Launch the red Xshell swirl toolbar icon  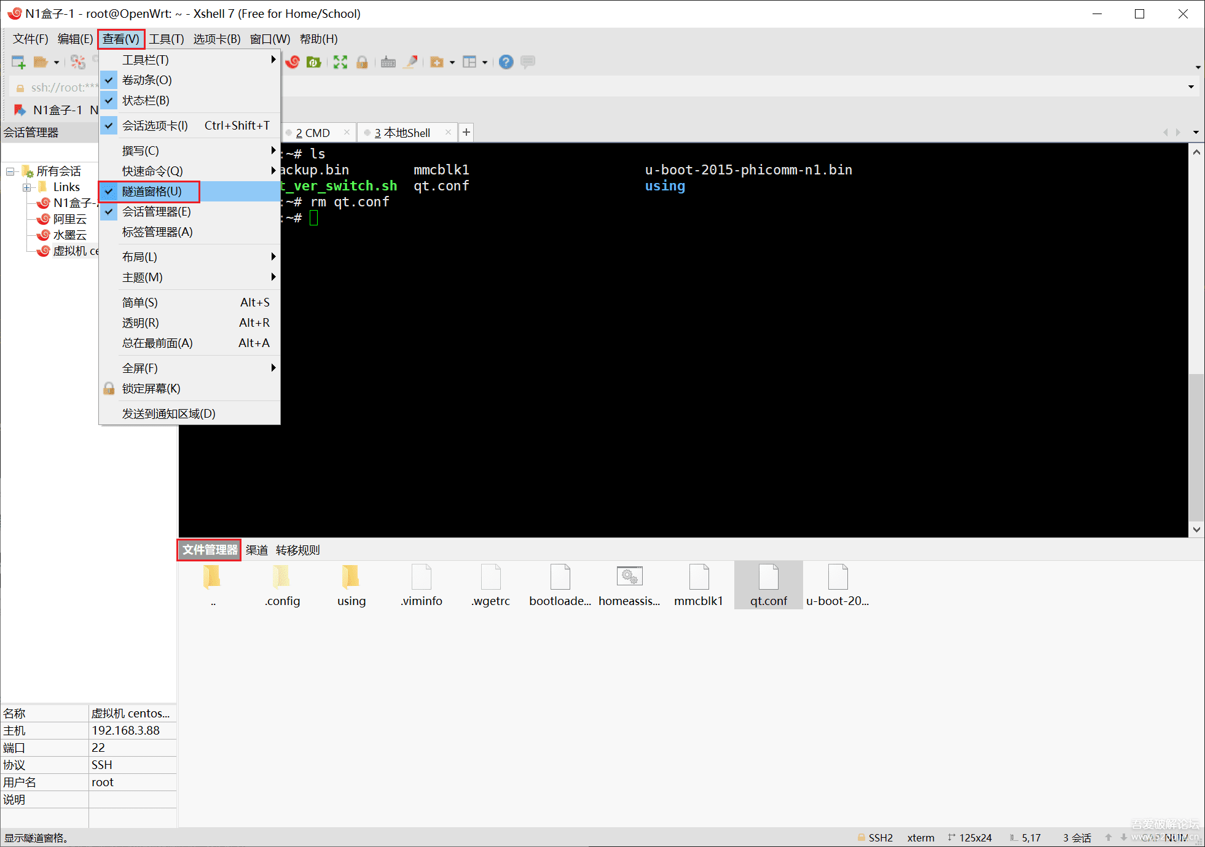(x=293, y=62)
